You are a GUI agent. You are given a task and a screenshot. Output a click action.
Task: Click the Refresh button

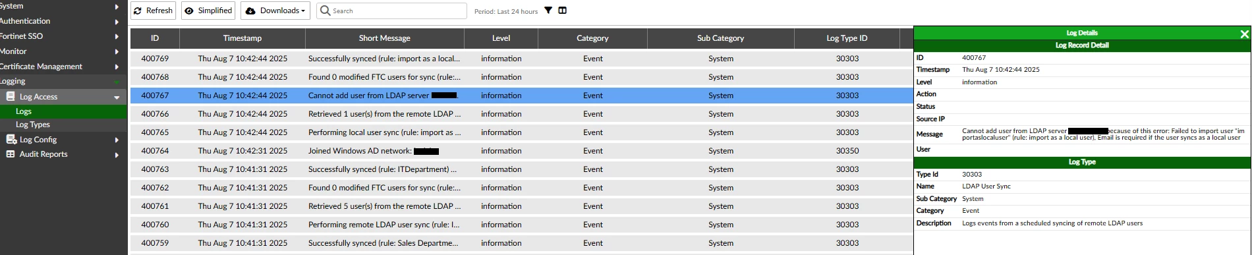[154, 11]
